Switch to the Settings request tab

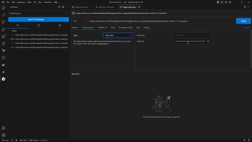[x=146, y=28]
